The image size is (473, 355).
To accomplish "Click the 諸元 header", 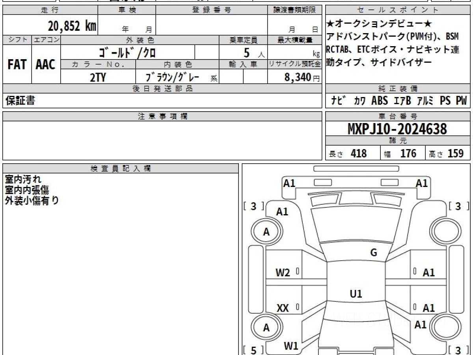I will pos(398,141).
